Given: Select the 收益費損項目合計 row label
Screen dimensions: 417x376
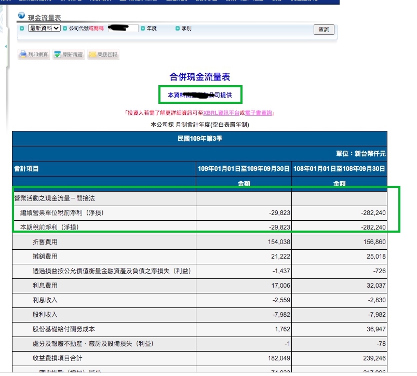Looking at the screenshot, I should pos(58,358).
